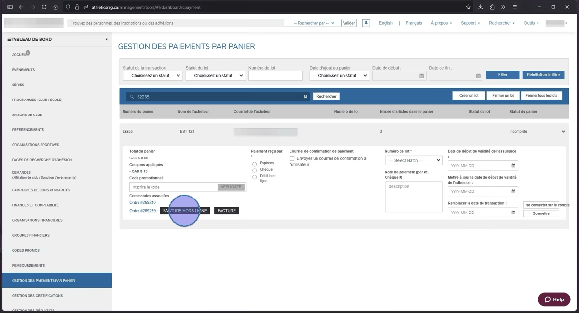Open calendar icon for insurance validity date
This screenshot has width=579, height=313.
point(513,166)
